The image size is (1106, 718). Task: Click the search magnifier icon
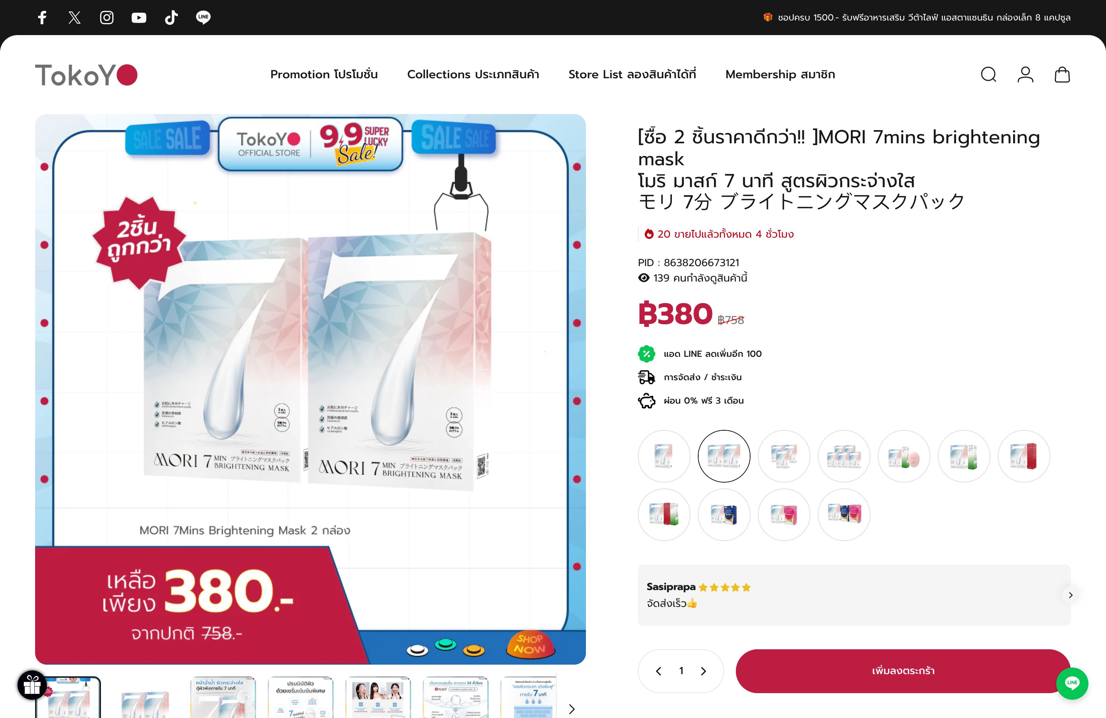[989, 74]
